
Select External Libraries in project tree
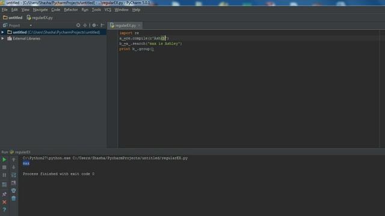26,38
